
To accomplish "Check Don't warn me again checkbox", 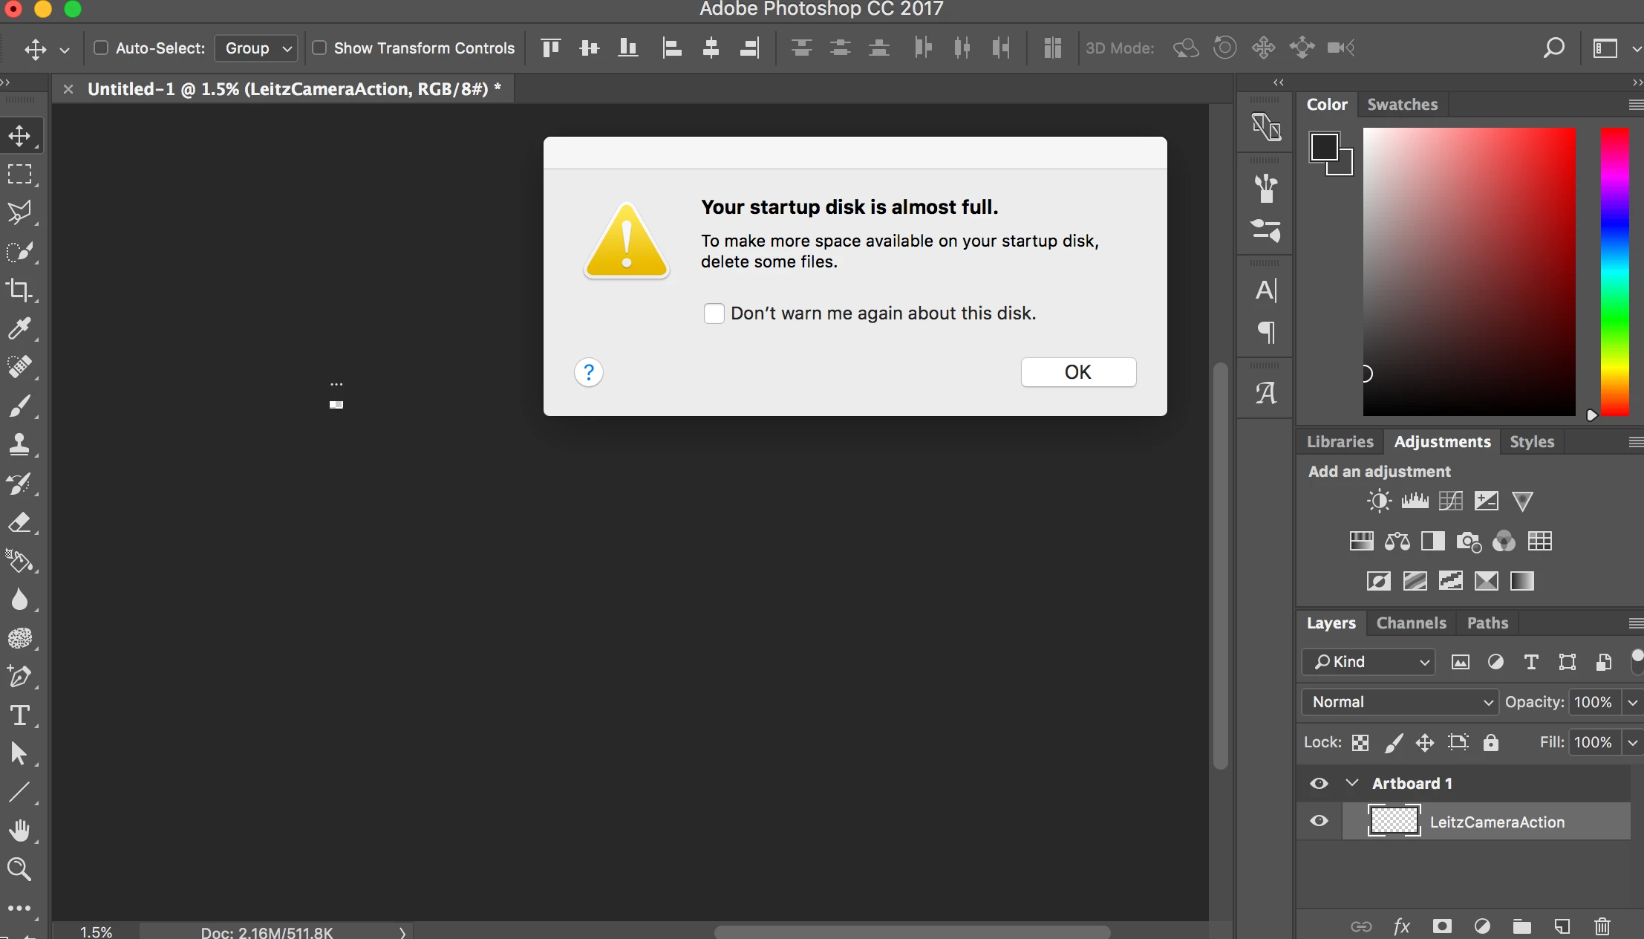I will tap(714, 313).
